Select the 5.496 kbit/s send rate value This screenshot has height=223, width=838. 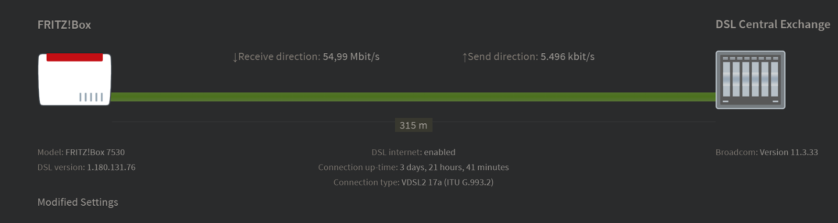[567, 56]
